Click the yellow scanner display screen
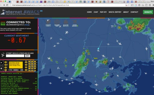The width and height of the screenshot is (154, 95). (x=16, y=65)
